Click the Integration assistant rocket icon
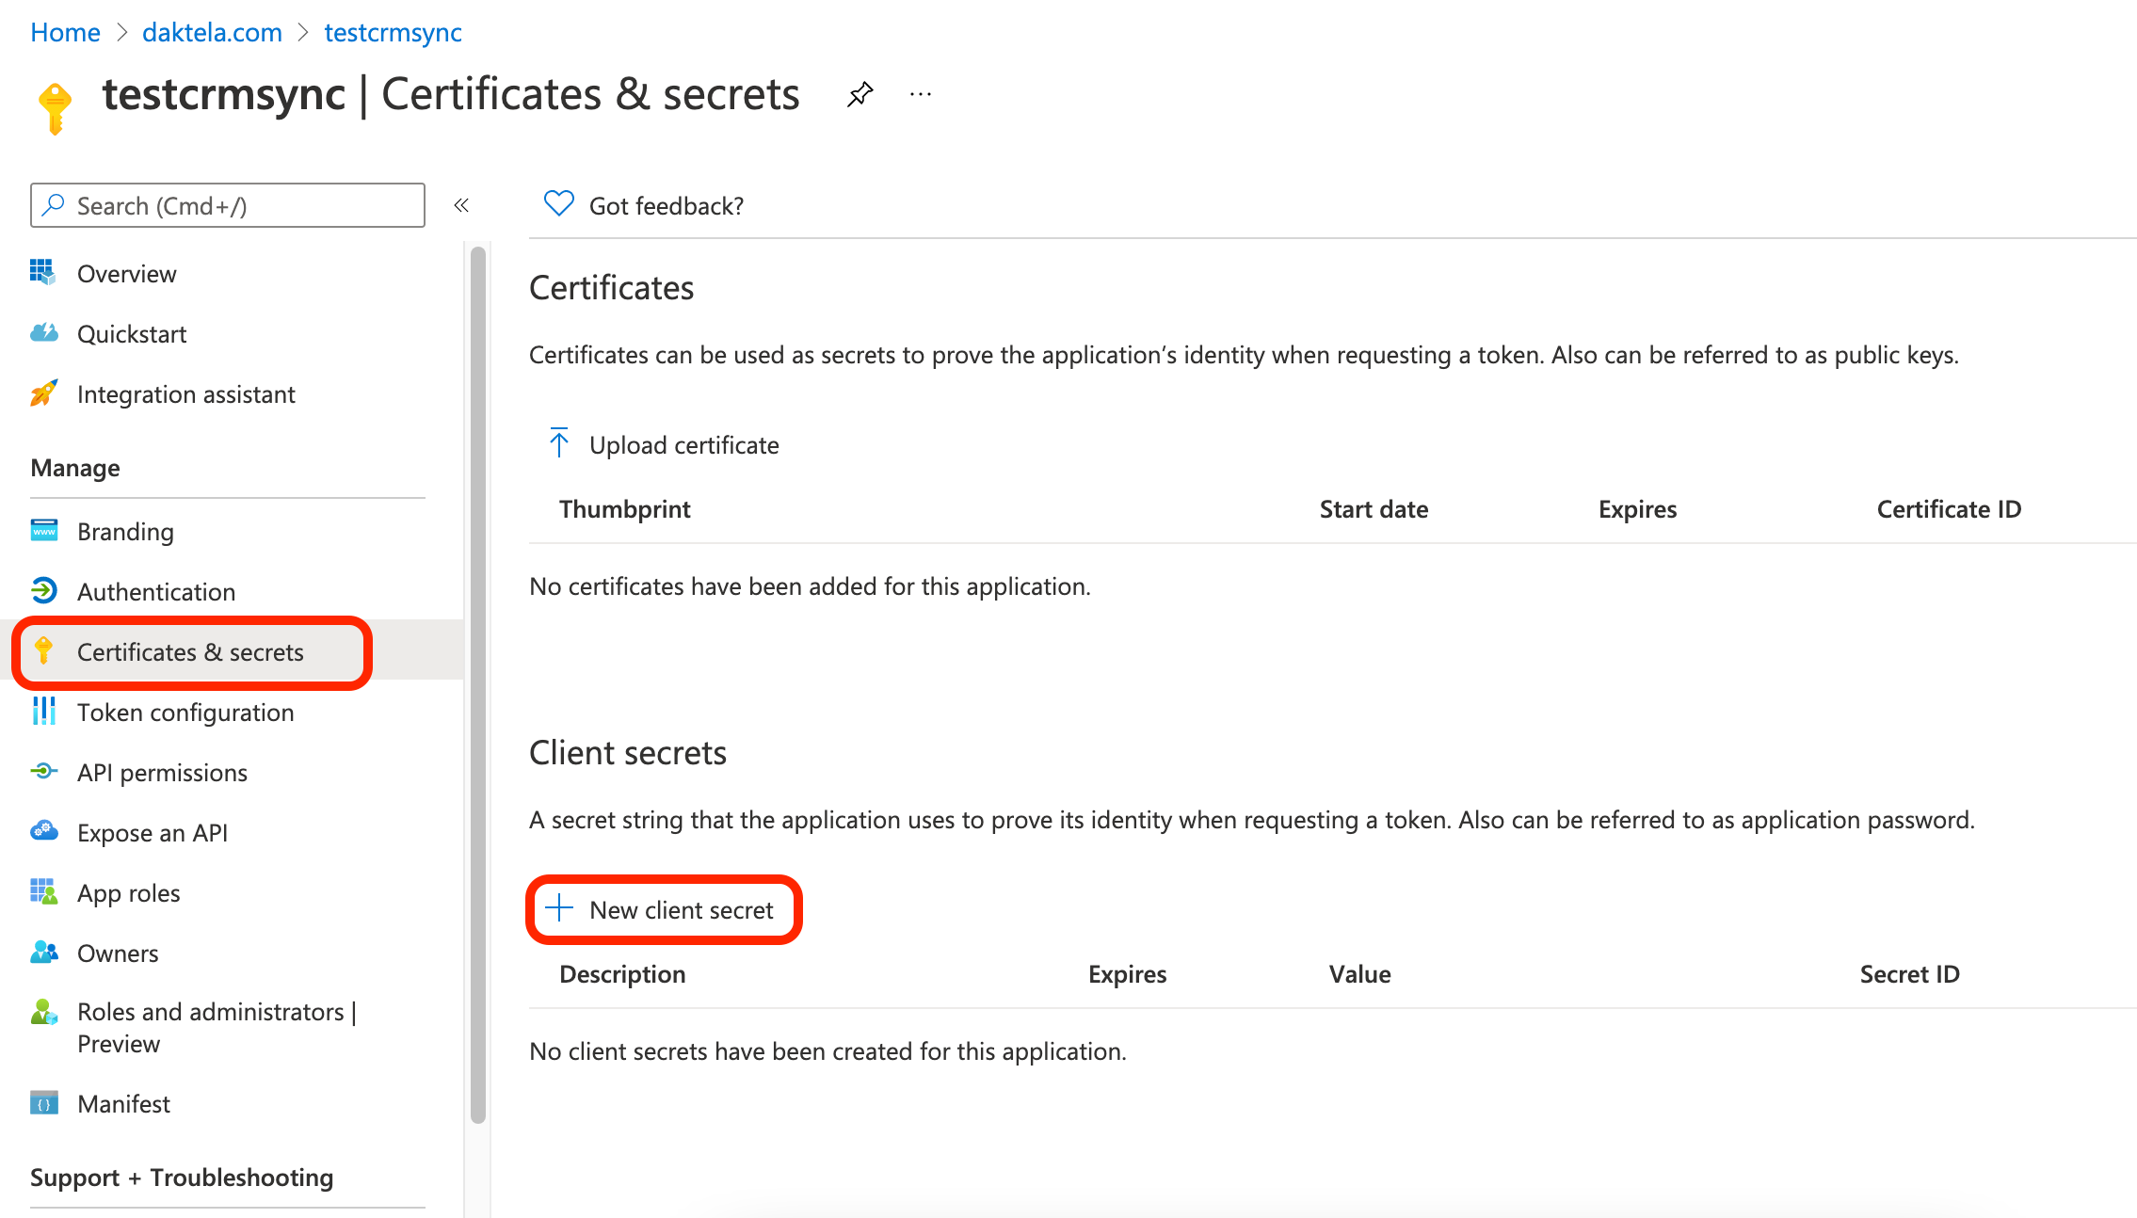The height and width of the screenshot is (1218, 2137). point(44,393)
